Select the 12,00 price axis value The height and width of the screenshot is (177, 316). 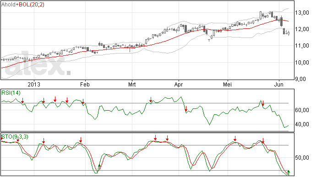tap(302, 29)
